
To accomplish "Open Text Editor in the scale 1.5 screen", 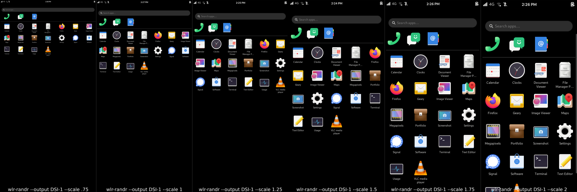I will [298, 121].
